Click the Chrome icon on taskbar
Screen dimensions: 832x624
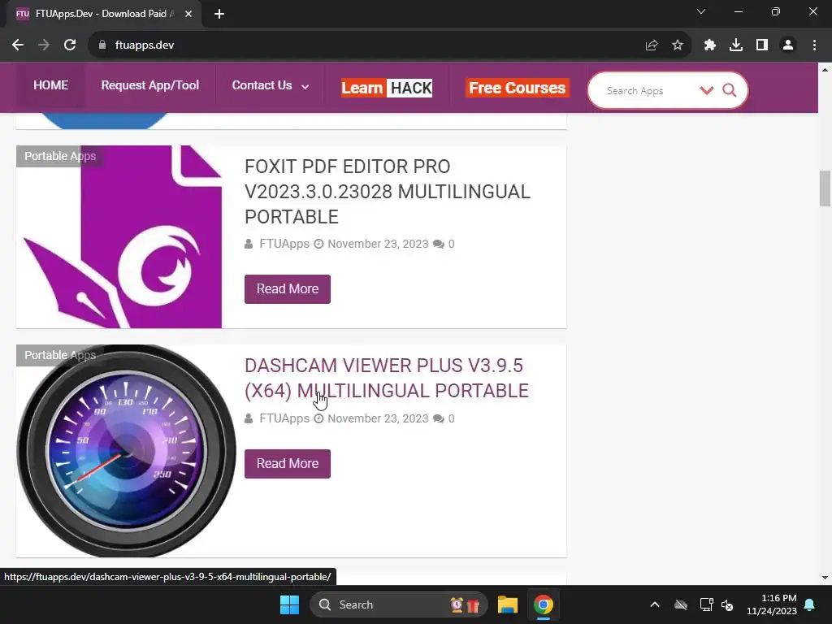544,604
